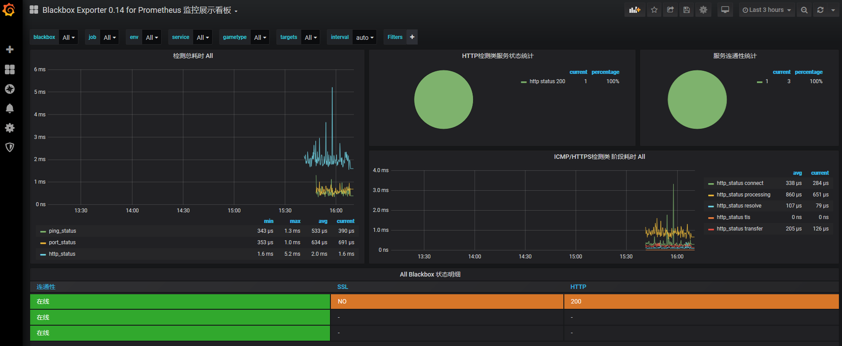Open the Server Admin shield icon

tap(10, 147)
